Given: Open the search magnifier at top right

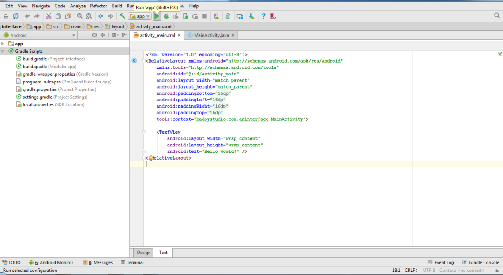Looking at the screenshot, I should click(x=497, y=16).
